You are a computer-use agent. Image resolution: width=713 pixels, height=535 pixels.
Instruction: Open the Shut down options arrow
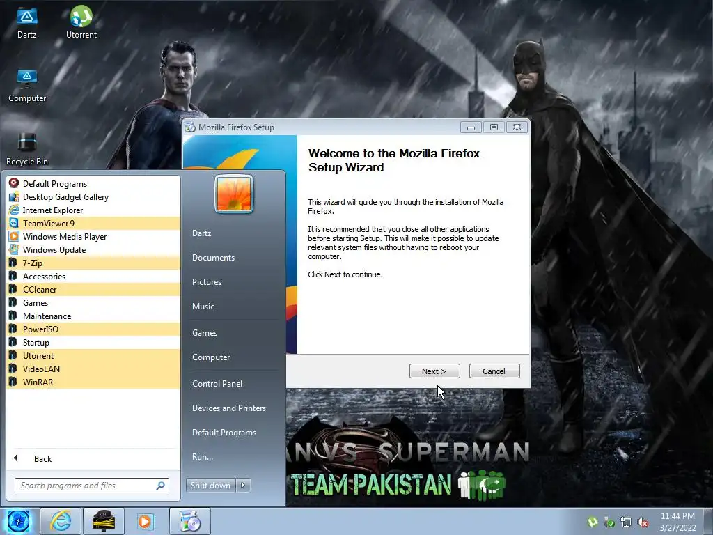point(243,486)
